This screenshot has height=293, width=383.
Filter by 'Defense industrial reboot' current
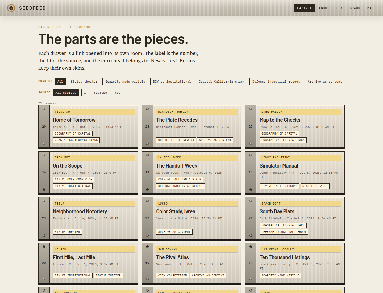click(x=276, y=82)
